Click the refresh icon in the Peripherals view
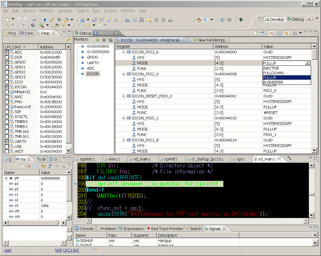 [x=68, y=40]
